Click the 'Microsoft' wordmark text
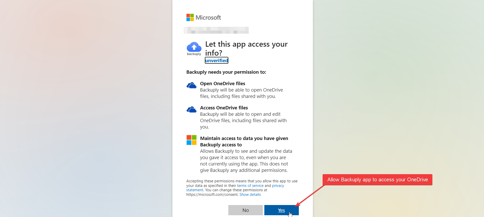This screenshot has width=484, height=217. [208, 18]
